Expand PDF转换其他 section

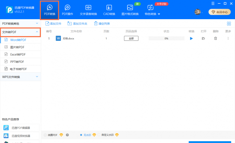point(20,23)
